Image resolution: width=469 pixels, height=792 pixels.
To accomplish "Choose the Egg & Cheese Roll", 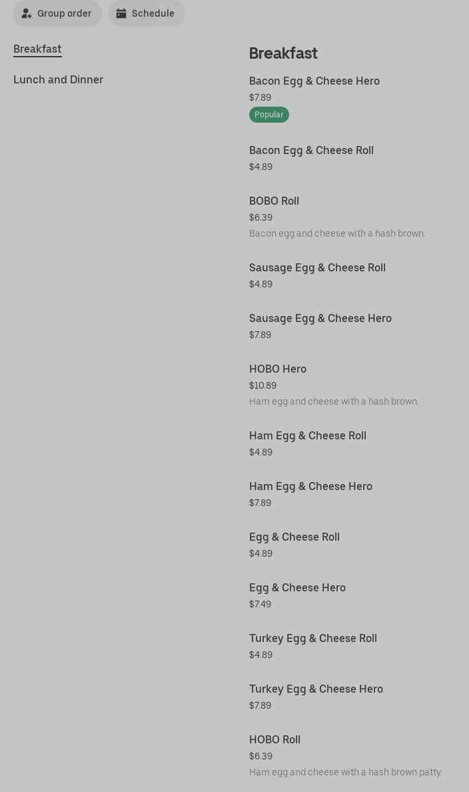I will (x=294, y=537).
